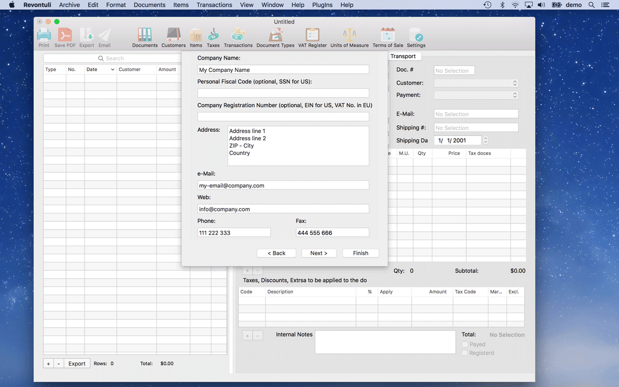The image size is (619, 387).
Task: Click the < Back button
Action: [276, 253]
